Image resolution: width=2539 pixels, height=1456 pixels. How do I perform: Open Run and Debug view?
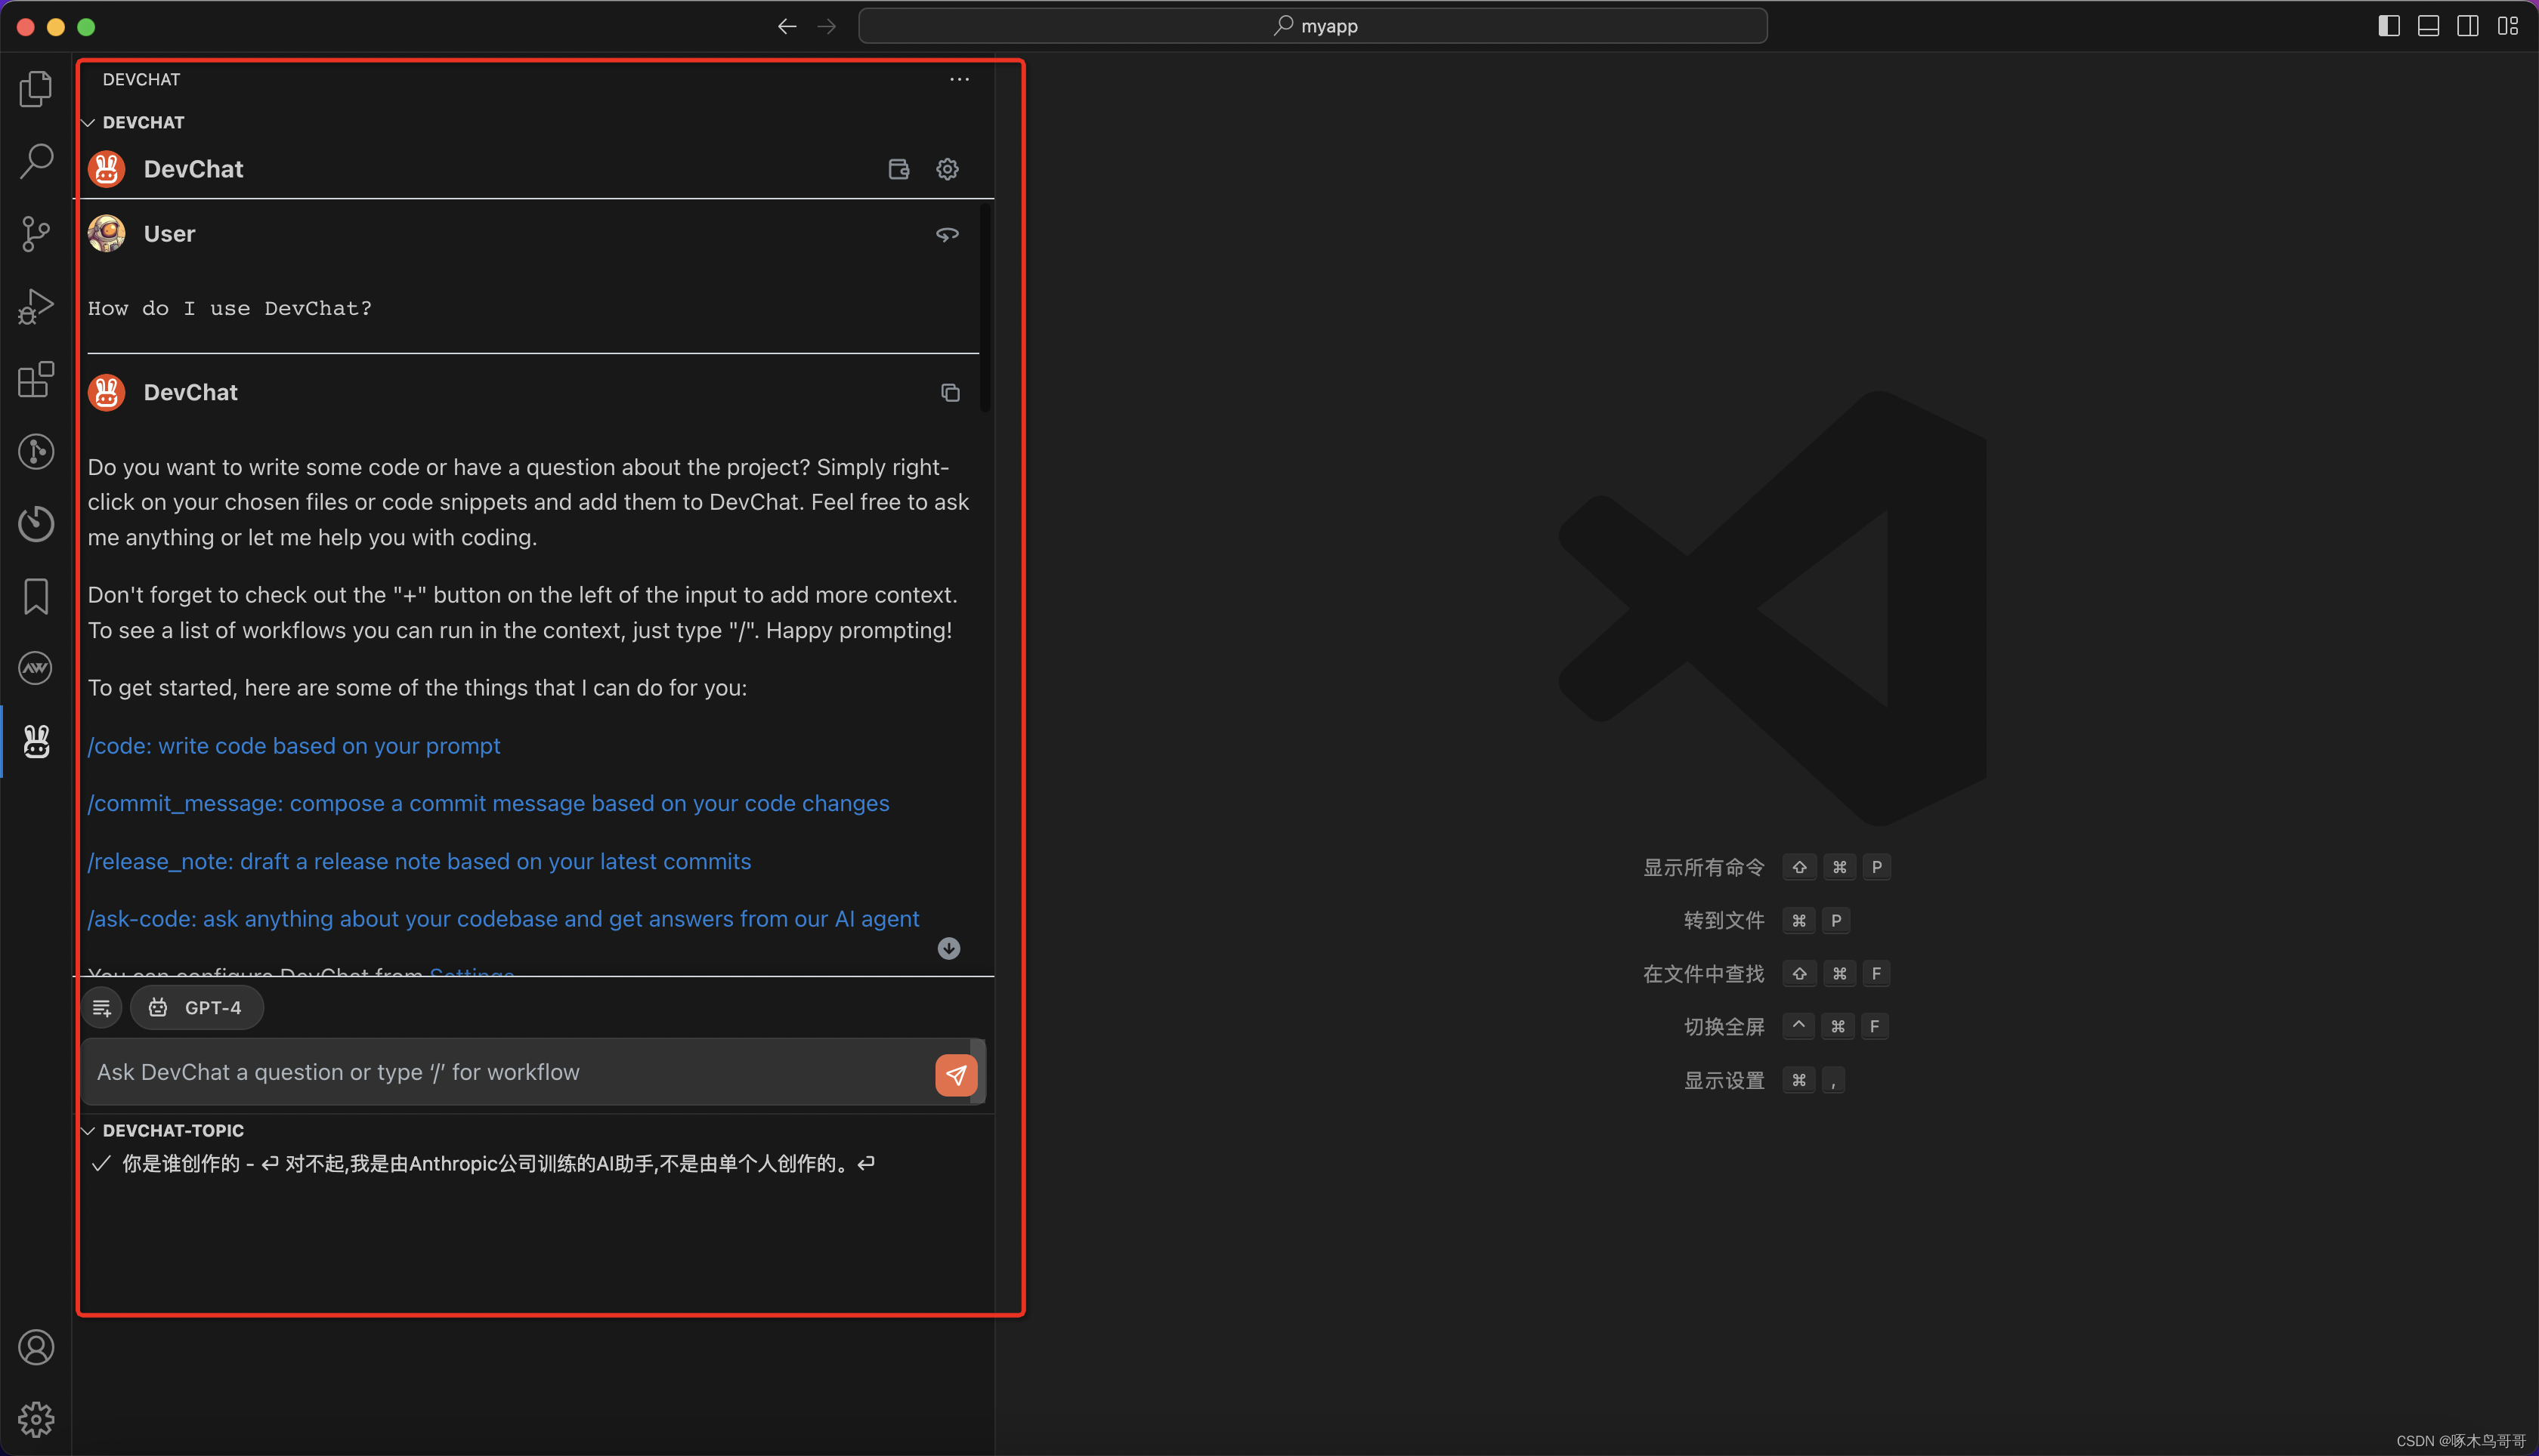[x=36, y=306]
